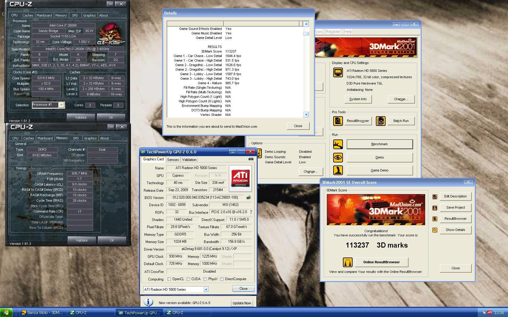Click the ResultBrowser magnifier icon under Pro Tools

[338, 121]
